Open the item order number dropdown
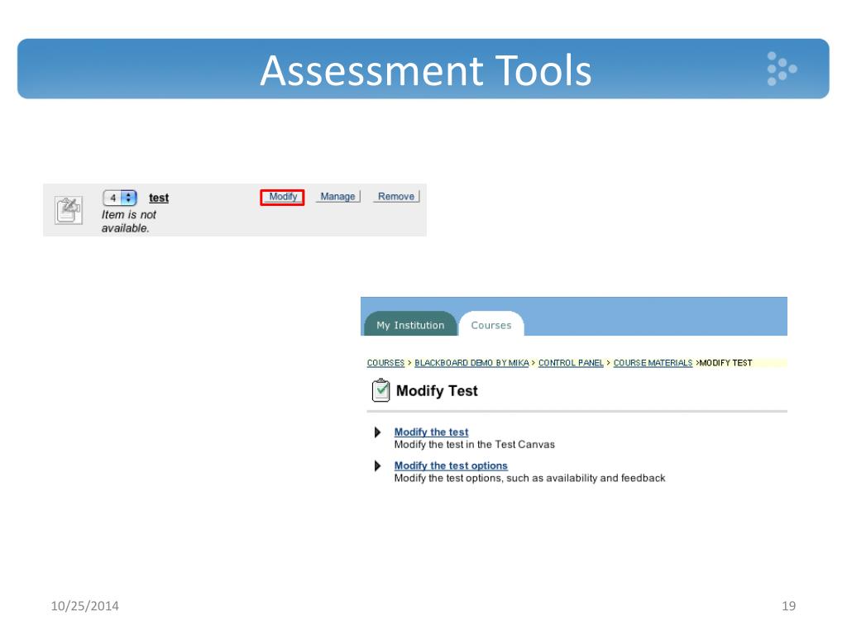Image resolution: width=847 pixels, height=635 pixels. tap(120, 198)
